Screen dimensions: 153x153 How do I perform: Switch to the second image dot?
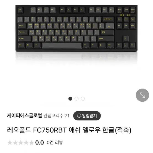coord(76,99)
